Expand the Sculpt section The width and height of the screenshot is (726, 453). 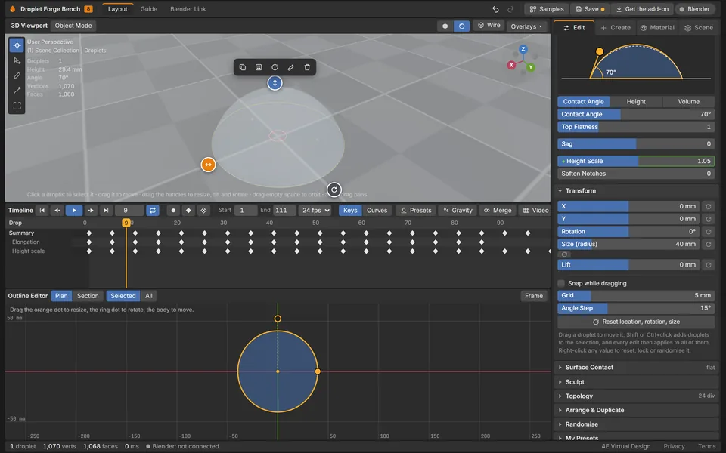pos(636,382)
